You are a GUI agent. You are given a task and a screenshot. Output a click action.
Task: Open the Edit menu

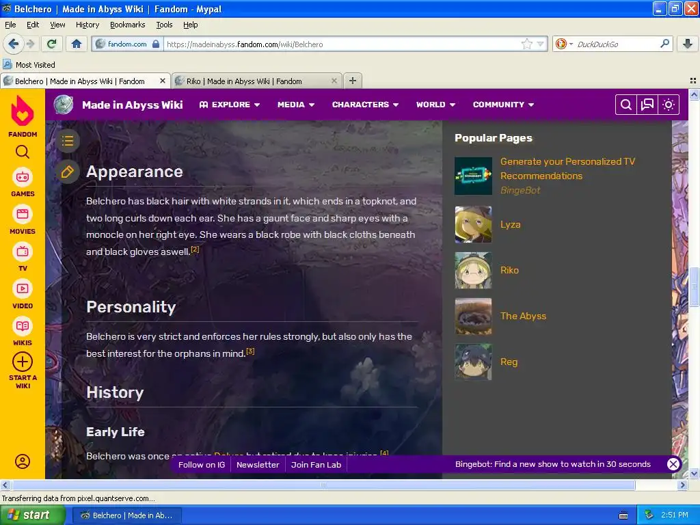(x=33, y=25)
